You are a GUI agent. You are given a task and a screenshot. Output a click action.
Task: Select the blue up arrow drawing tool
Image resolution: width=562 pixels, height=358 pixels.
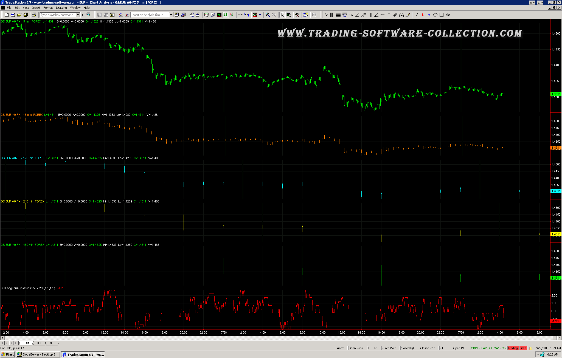click(x=429, y=15)
